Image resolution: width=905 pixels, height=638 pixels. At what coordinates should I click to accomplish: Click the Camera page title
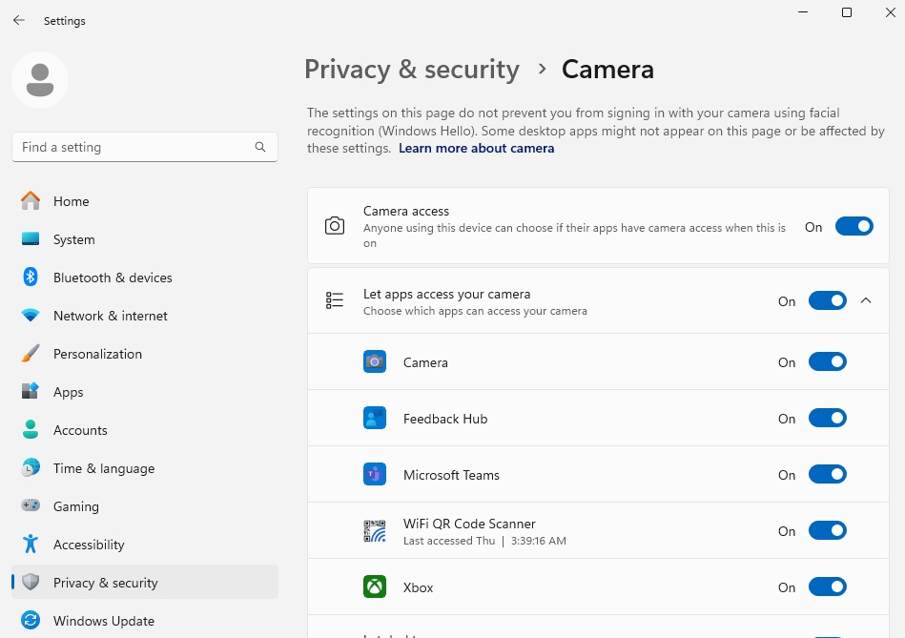[607, 70]
